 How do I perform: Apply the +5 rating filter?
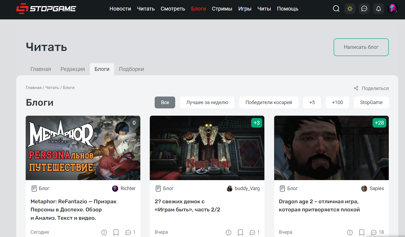tap(312, 102)
